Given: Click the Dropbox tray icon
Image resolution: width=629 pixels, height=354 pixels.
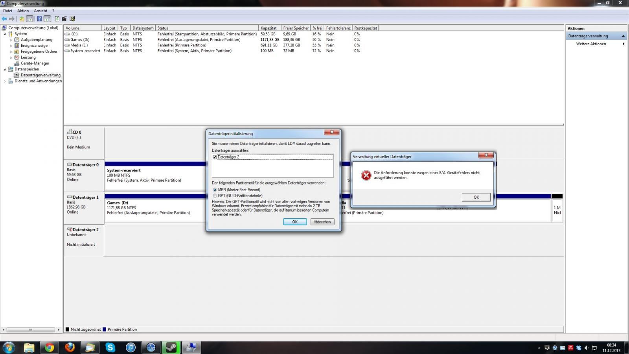Looking at the screenshot, I should tap(579, 348).
